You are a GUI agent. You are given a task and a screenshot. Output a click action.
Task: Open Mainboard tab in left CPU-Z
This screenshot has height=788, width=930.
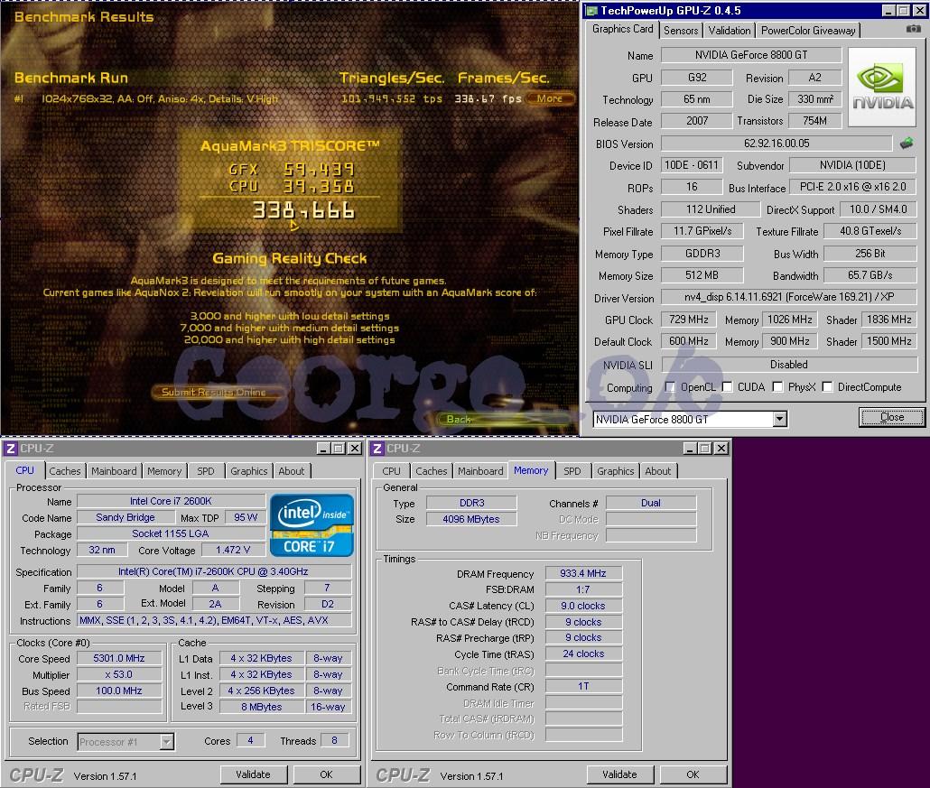pyautogui.click(x=114, y=471)
